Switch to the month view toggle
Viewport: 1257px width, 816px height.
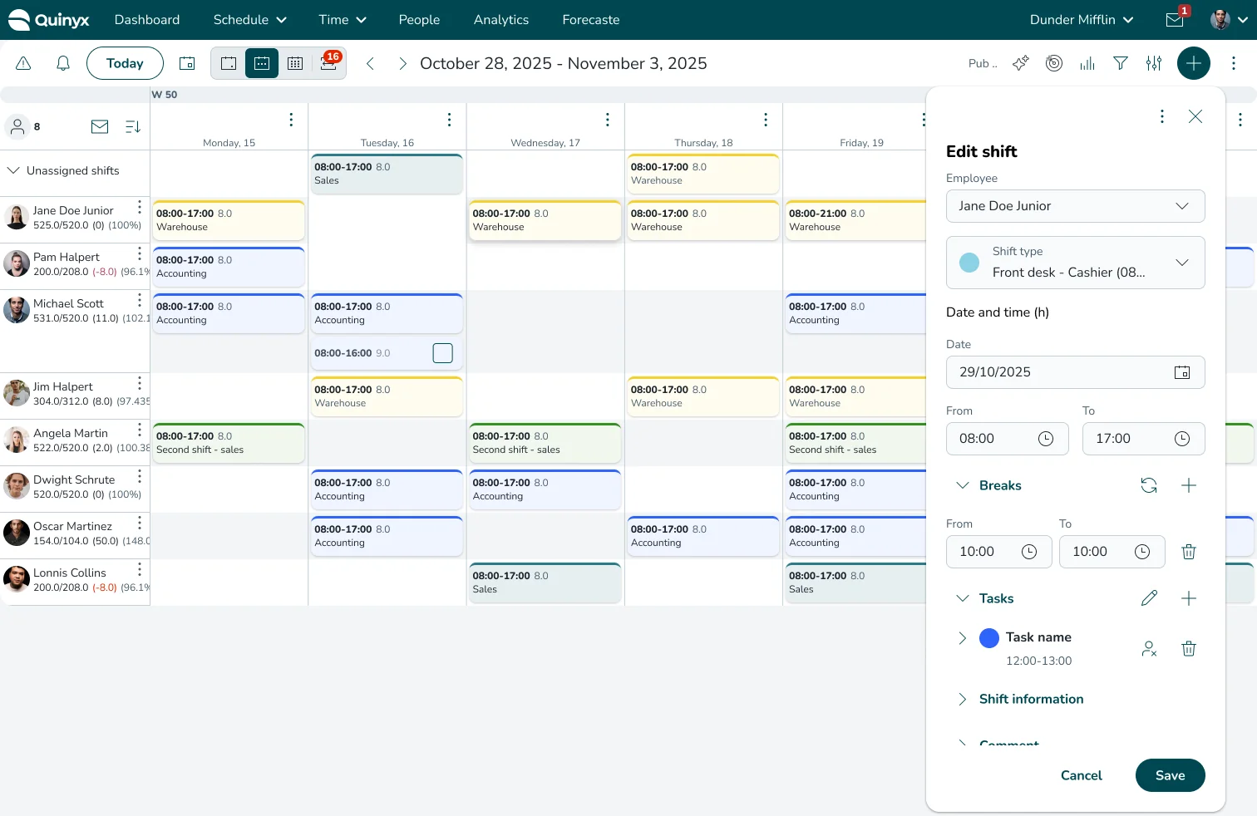[x=295, y=63]
